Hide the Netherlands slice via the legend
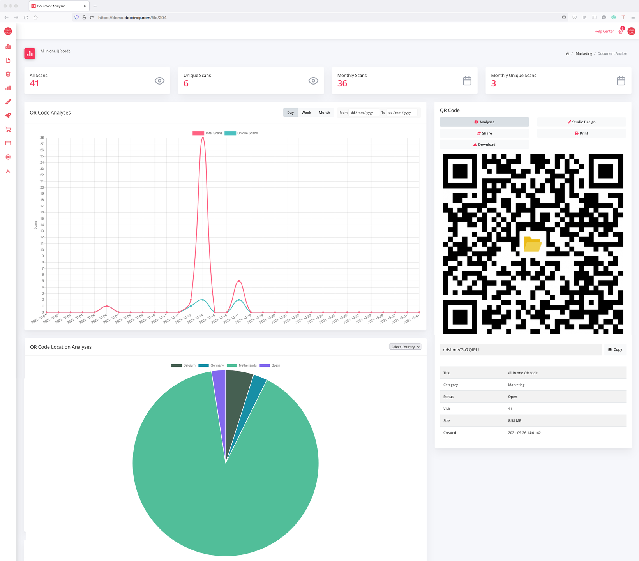The width and height of the screenshot is (639, 561). click(x=242, y=365)
